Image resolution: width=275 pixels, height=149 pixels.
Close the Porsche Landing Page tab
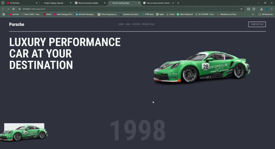(x=139, y=3)
